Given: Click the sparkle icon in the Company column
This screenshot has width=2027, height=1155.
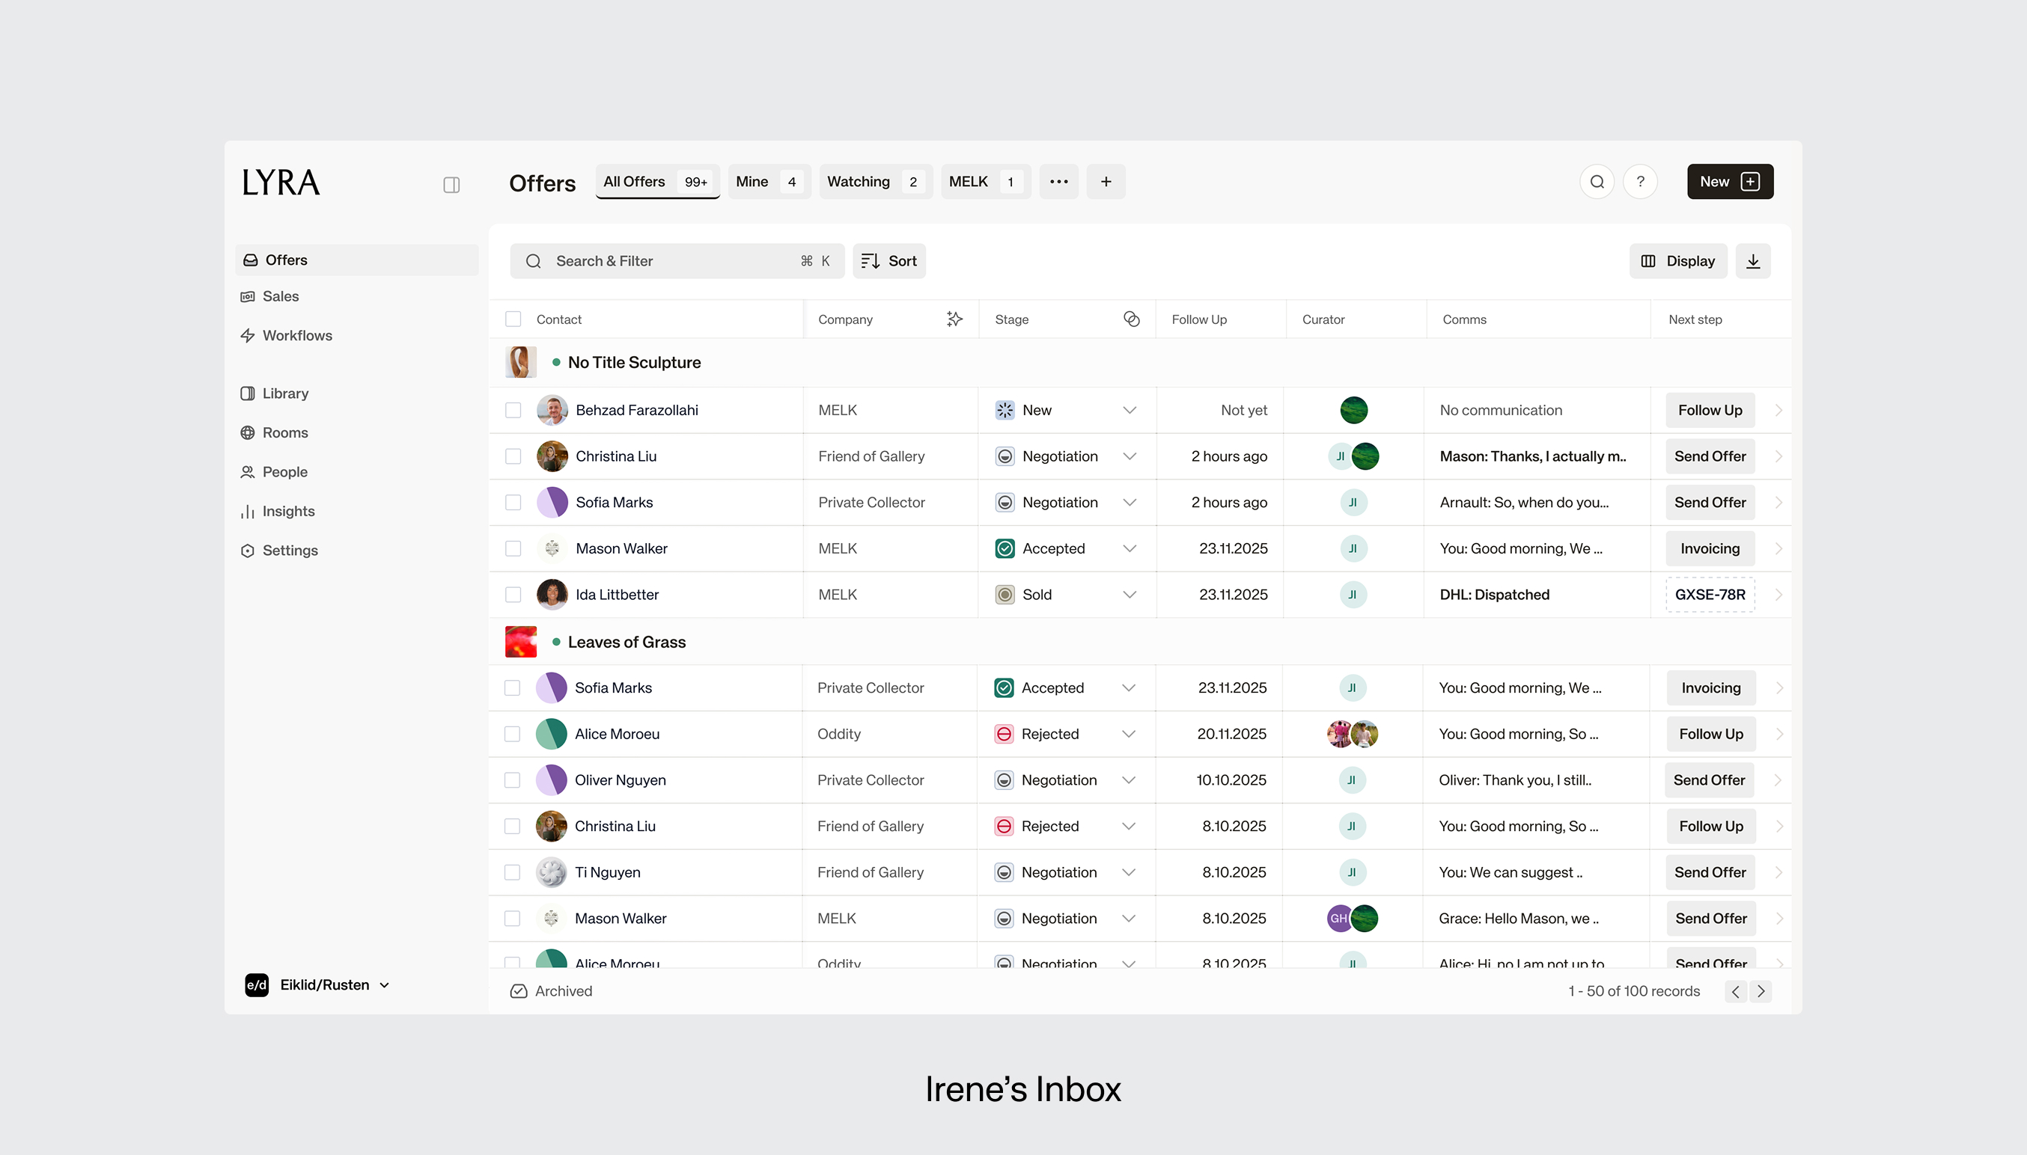Looking at the screenshot, I should [955, 319].
